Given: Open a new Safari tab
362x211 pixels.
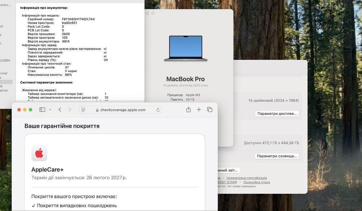Looking at the screenshot, I should [x=199, y=110].
